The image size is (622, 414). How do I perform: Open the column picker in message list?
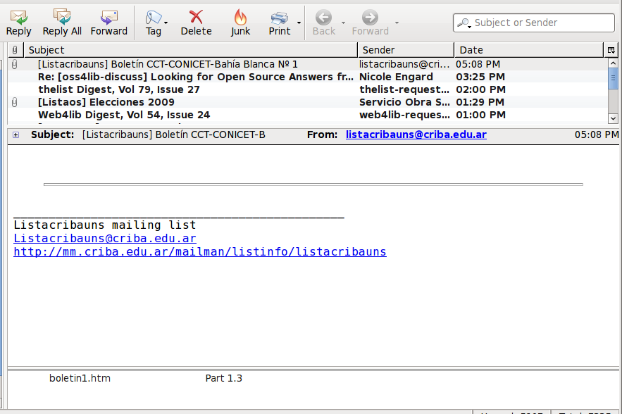coord(611,50)
